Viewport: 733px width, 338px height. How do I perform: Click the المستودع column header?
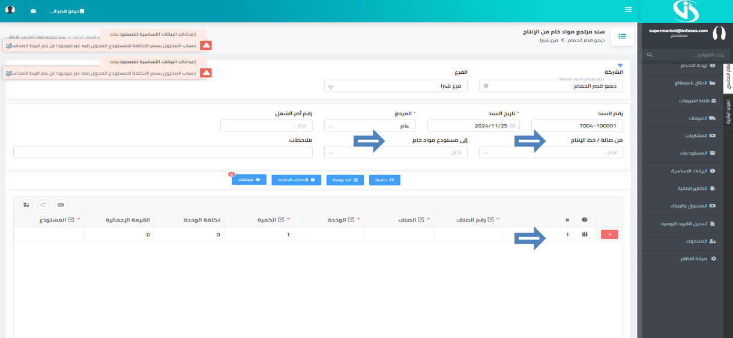point(49,220)
